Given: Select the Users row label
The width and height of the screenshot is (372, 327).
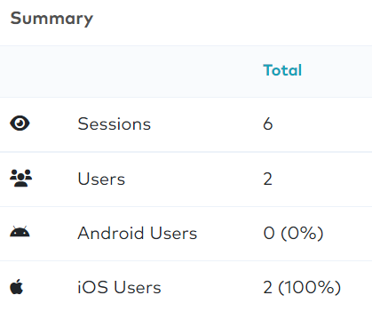Looking at the screenshot, I should click(101, 179).
